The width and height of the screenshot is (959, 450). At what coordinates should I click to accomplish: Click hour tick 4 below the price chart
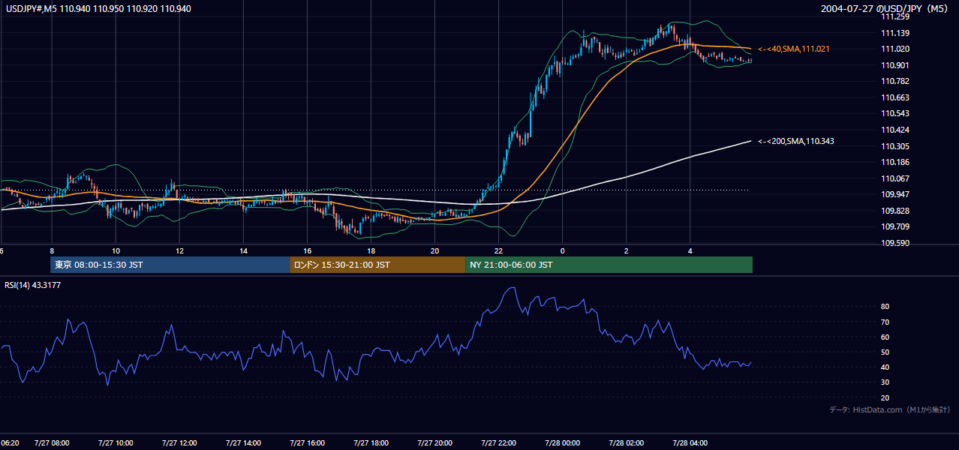pos(690,250)
